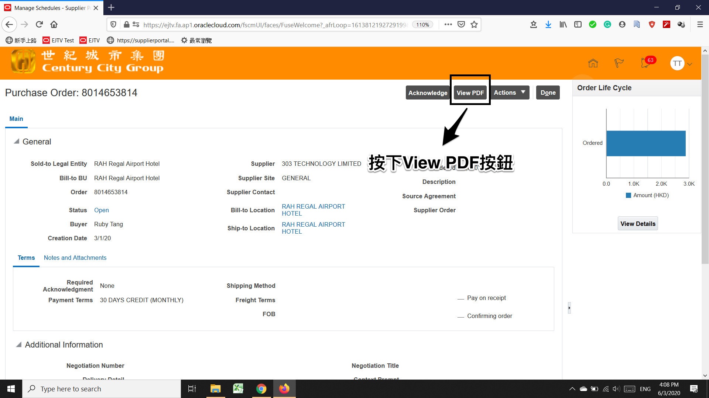The height and width of the screenshot is (398, 709).
Task: Go to the Oracle home icon in the orange banner
Action: click(x=593, y=63)
